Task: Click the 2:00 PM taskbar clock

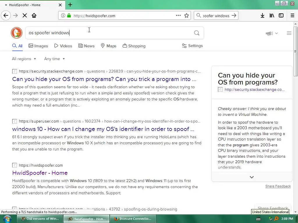Action: pos(287,219)
